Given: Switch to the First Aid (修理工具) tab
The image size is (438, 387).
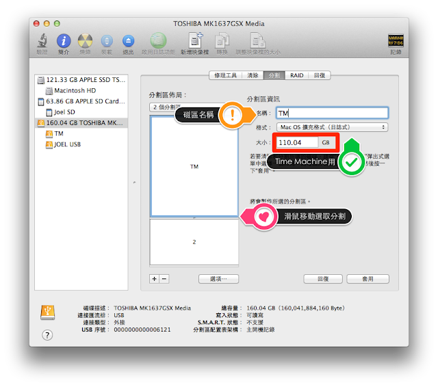Looking at the screenshot, I should 225,75.
